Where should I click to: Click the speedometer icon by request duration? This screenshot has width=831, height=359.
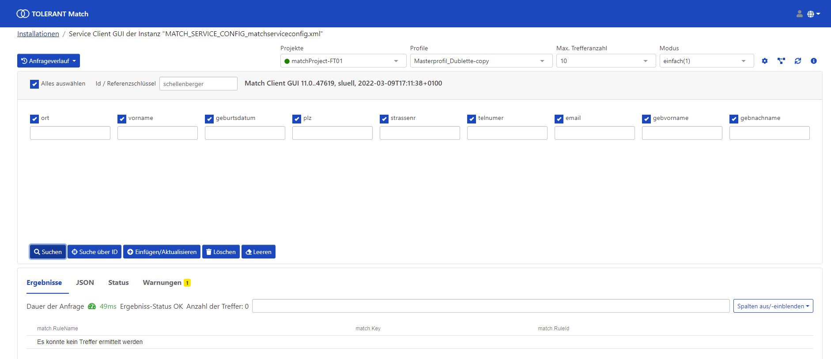[x=92, y=306]
